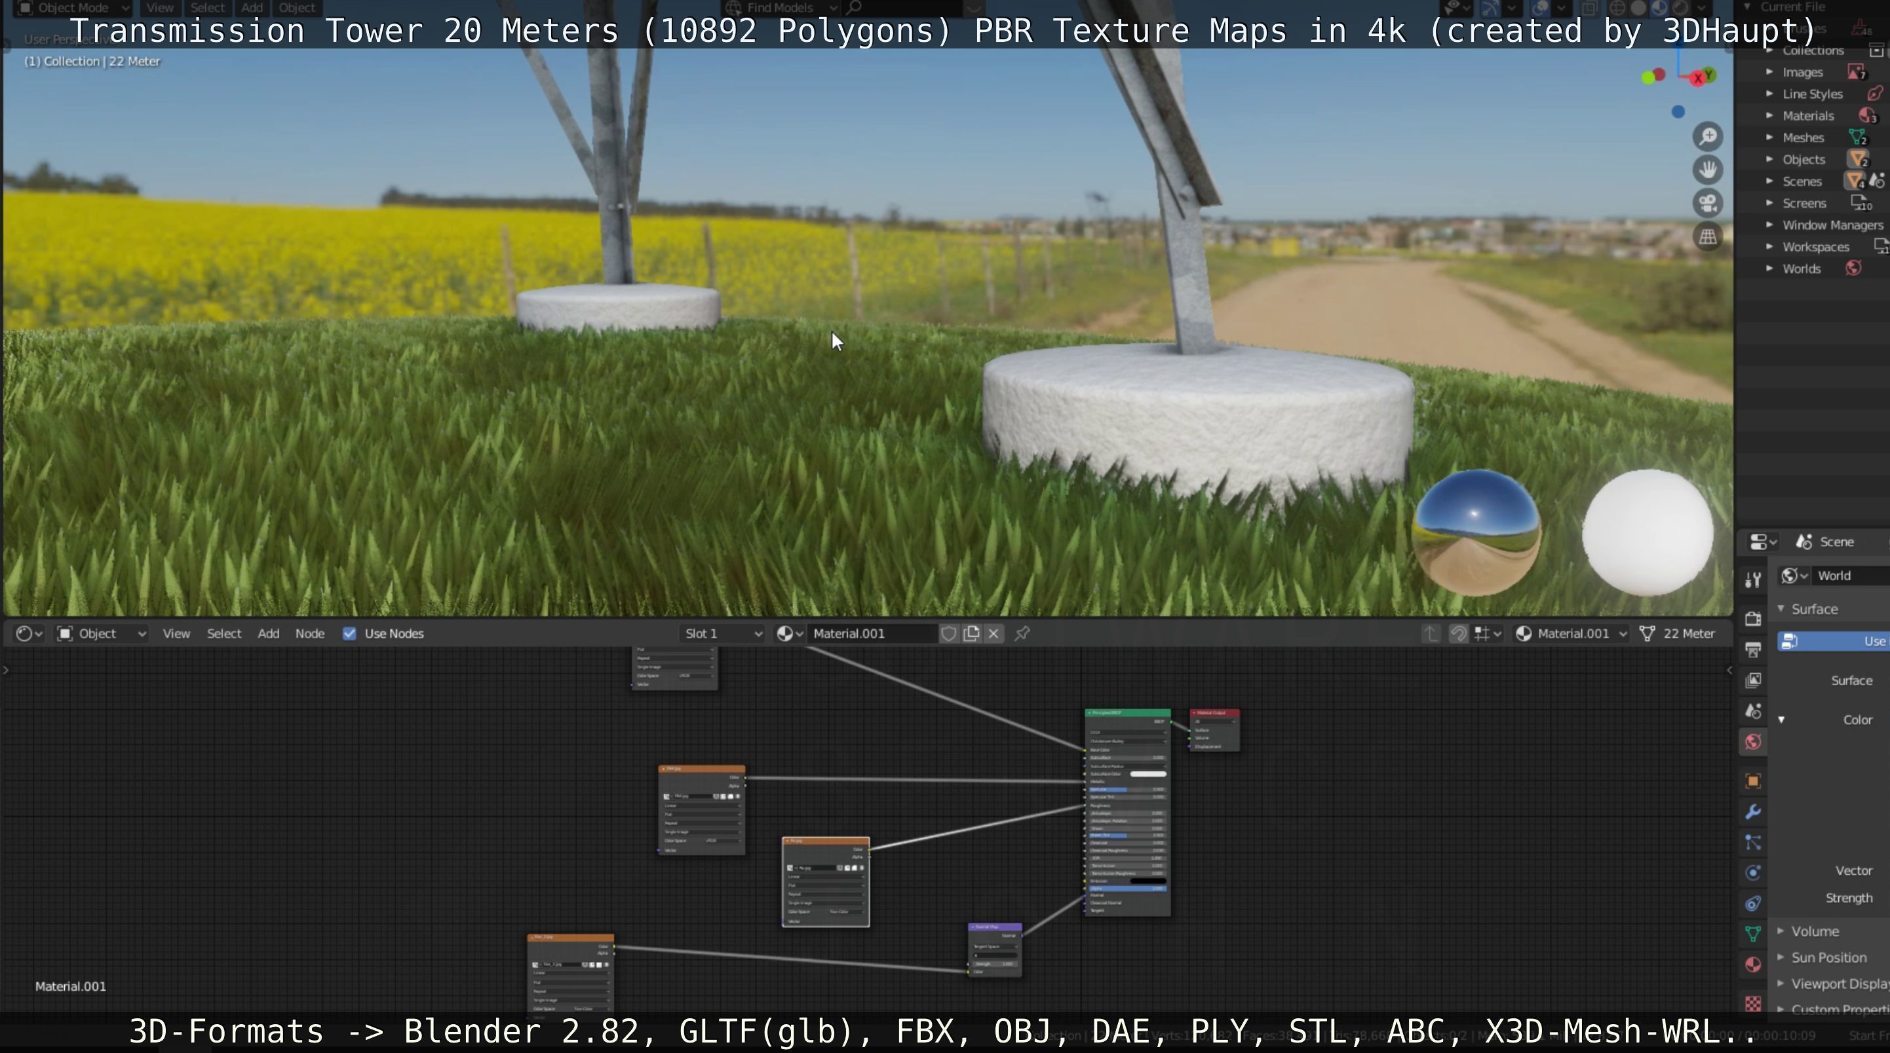Expand Materials in the outliner tree
1890x1053 pixels.
1769,116
